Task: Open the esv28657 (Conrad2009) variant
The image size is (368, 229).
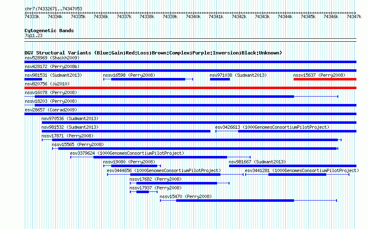Action: click(51, 110)
